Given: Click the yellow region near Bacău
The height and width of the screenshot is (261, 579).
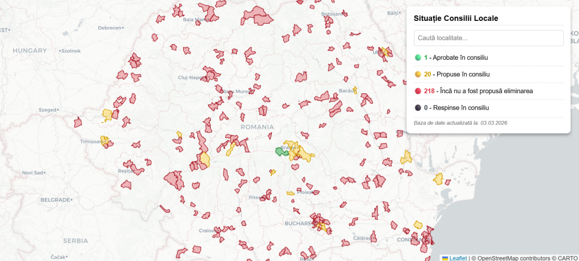Looking at the screenshot, I should tap(355, 90).
